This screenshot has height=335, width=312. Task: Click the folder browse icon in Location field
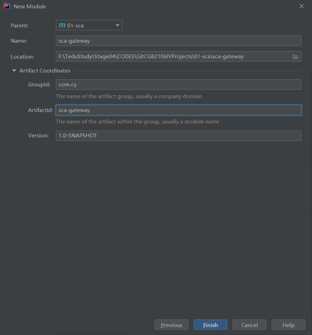tap(295, 57)
